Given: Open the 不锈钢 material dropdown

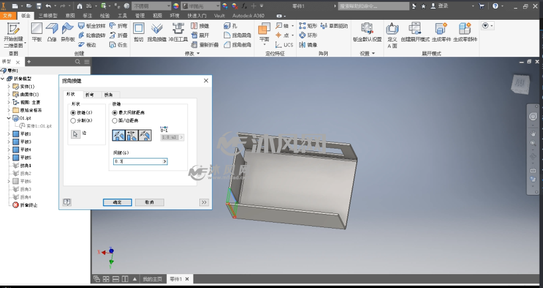Looking at the screenshot, I should tap(152, 6).
